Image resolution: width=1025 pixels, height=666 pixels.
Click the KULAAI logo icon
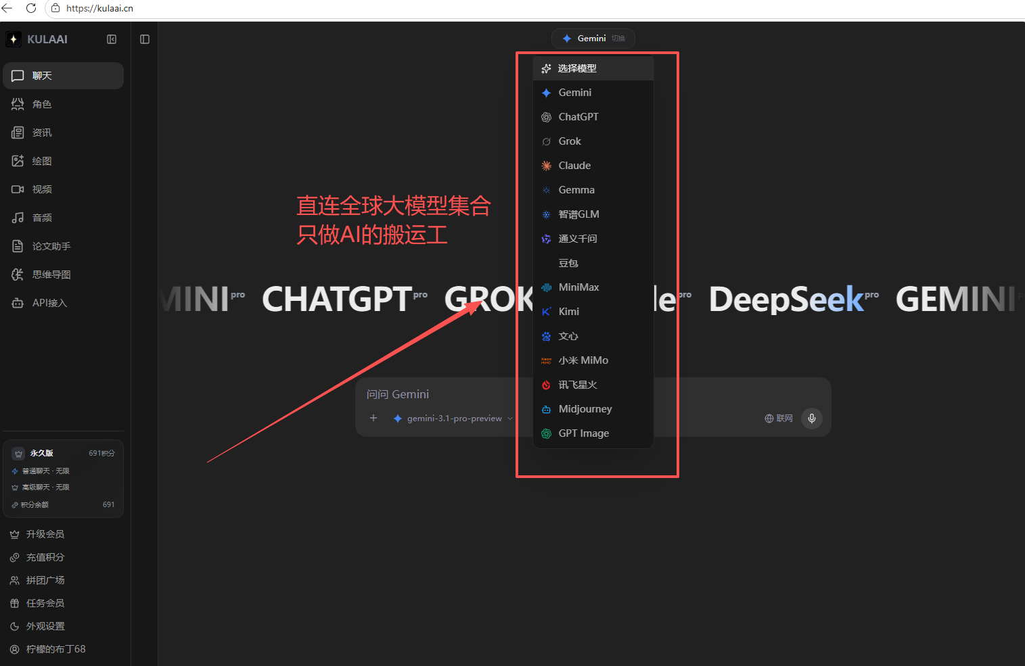(x=14, y=39)
